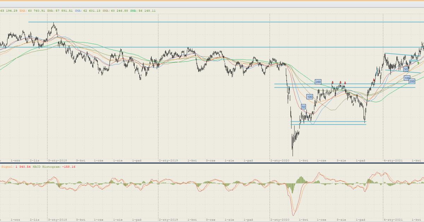424x222 pixels.
Task: Click the green up-arrow marker near April 2021
Action: click(418, 63)
